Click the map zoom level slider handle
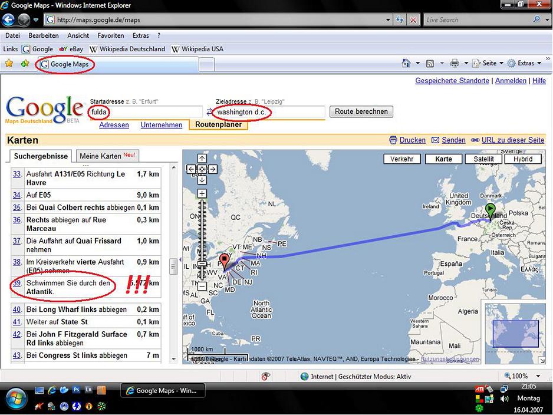The image size is (553, 415). pyautogui.click(x=202, y=264)
